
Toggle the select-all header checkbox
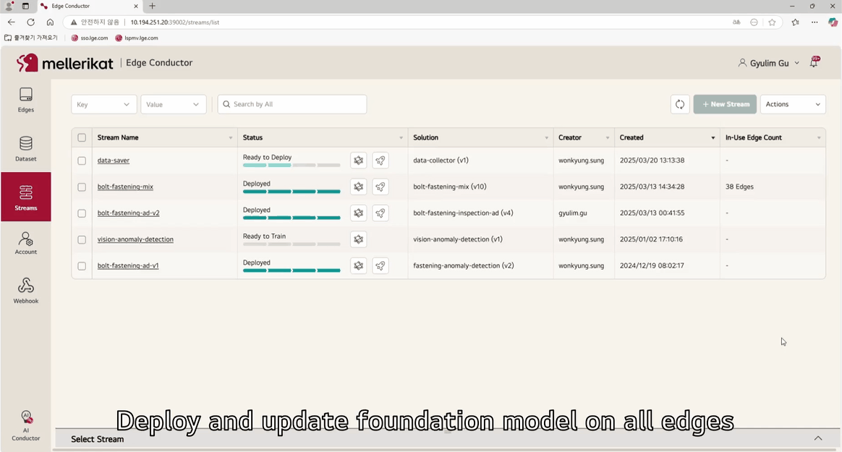tap(82, 137)
